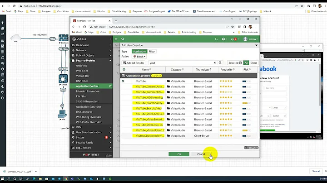Click the Net cloud node in topology
This screenshot has height=183, width=327.
15,38
